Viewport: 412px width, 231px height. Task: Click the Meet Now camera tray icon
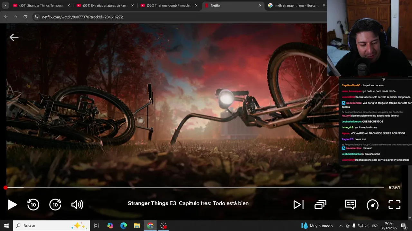tap(348, 226)
